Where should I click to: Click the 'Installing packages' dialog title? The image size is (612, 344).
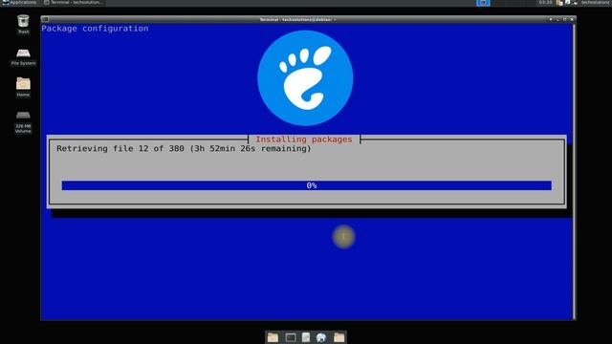click(304, 140)
